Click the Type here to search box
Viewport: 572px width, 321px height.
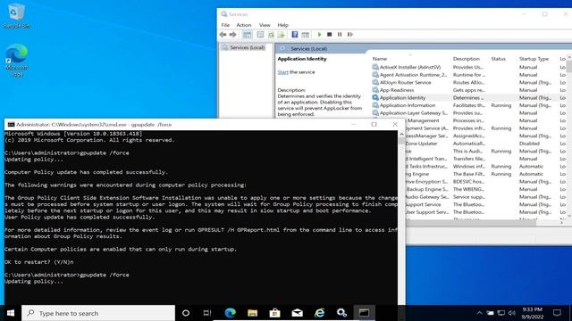[98, 313]
